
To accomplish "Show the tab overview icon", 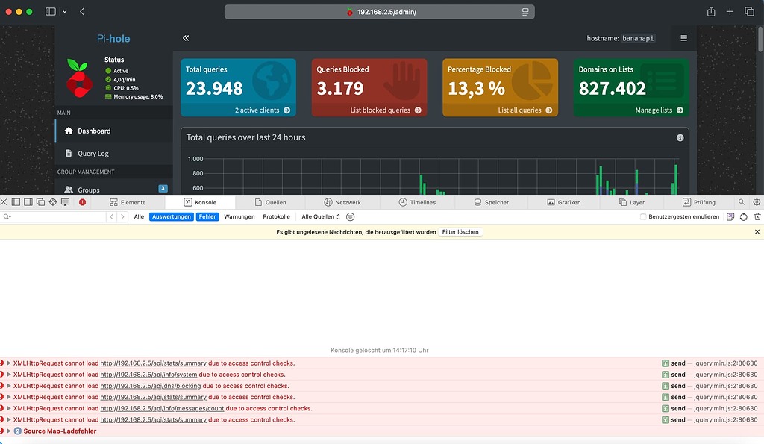I will (749, 12).
